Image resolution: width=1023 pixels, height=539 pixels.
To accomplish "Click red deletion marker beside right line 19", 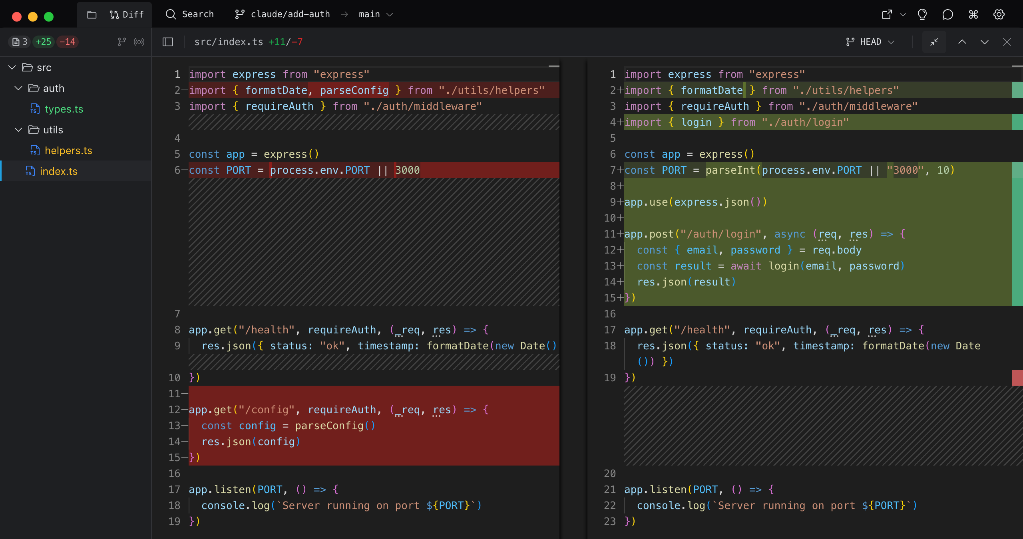I will (1017, 378).
